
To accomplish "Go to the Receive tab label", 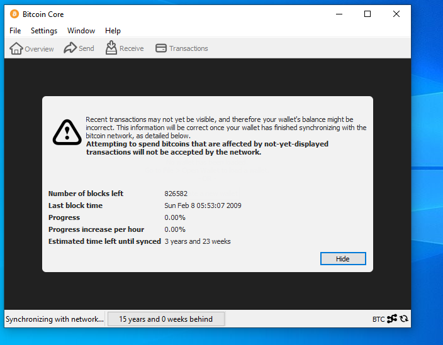I will [x=132, y=48].
